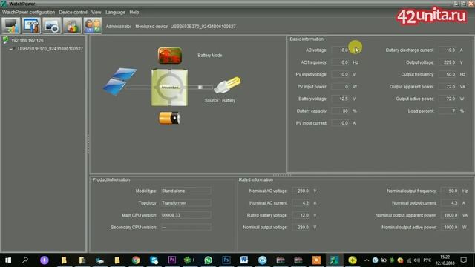
Task: Click the Output voltage 229.0 field
Action: pyautogui.click(x=448, y=62)
